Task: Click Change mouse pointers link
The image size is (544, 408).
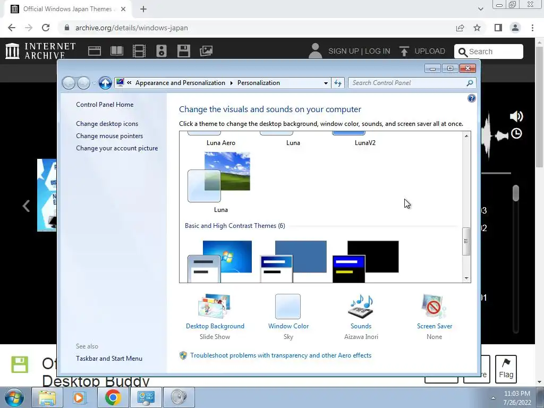Action: click(109, 136)
